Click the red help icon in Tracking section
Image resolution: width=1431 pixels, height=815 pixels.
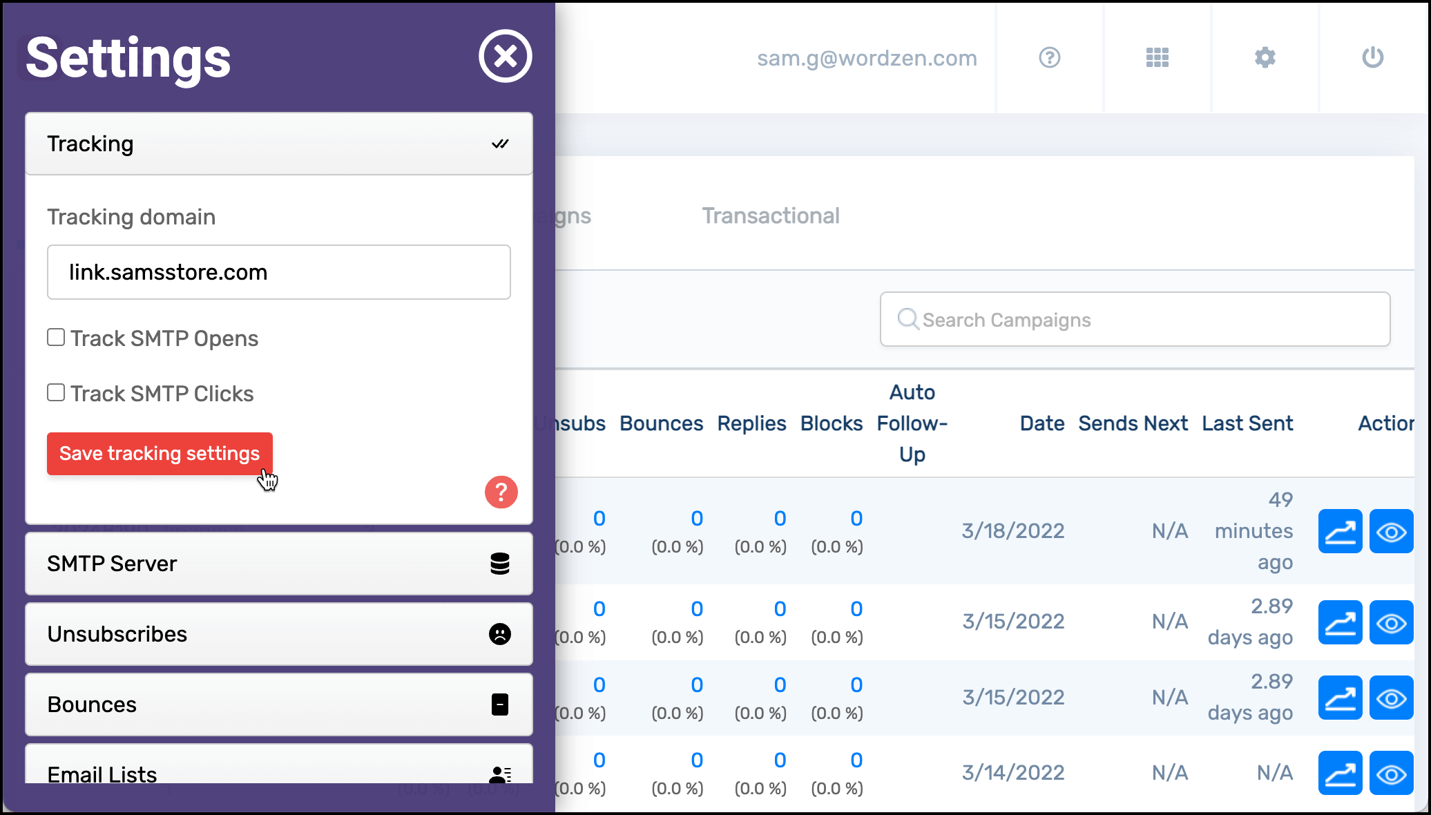[x=501, y=492]
